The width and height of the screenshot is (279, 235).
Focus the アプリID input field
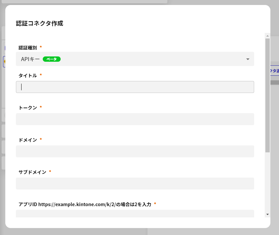(x=135, y=213)
